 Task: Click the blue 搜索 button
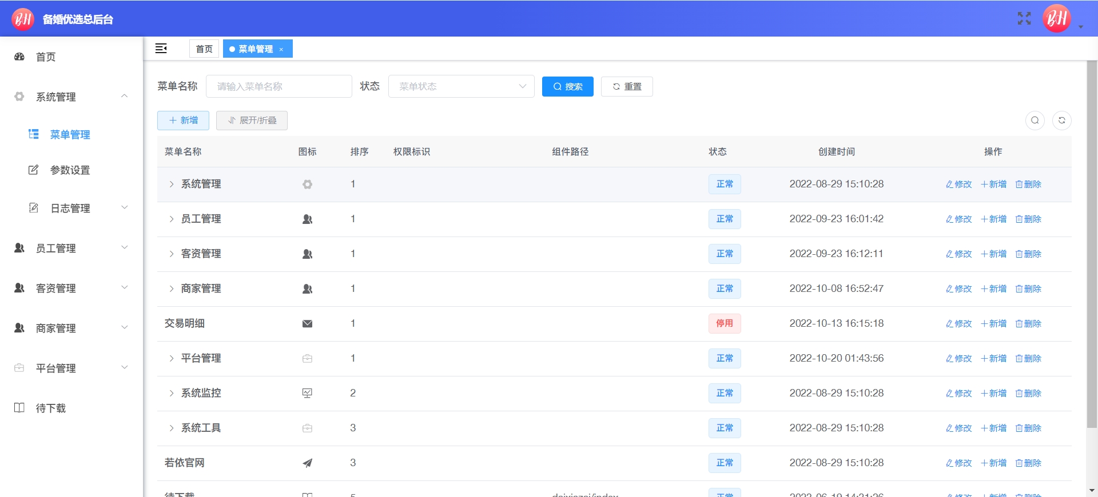tap(568, 86)
